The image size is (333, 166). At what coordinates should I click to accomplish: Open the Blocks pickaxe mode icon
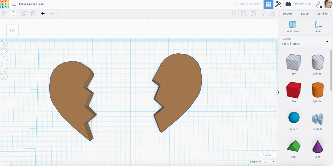pyautogui.click(x=278, y=4)
